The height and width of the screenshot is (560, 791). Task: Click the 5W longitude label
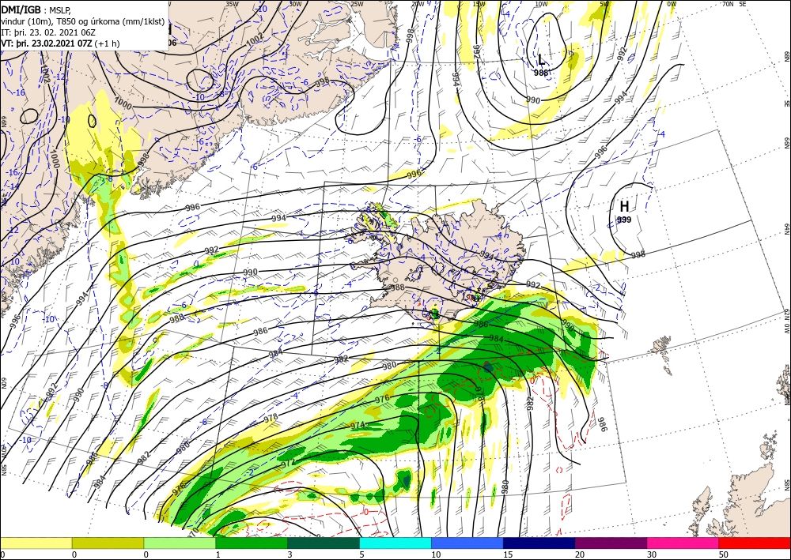[x=604, y=3]
